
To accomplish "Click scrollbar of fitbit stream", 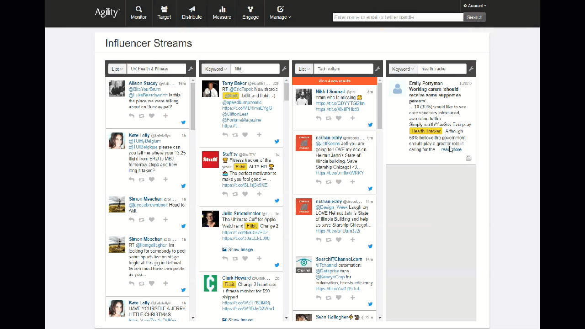I will point(287,91).
